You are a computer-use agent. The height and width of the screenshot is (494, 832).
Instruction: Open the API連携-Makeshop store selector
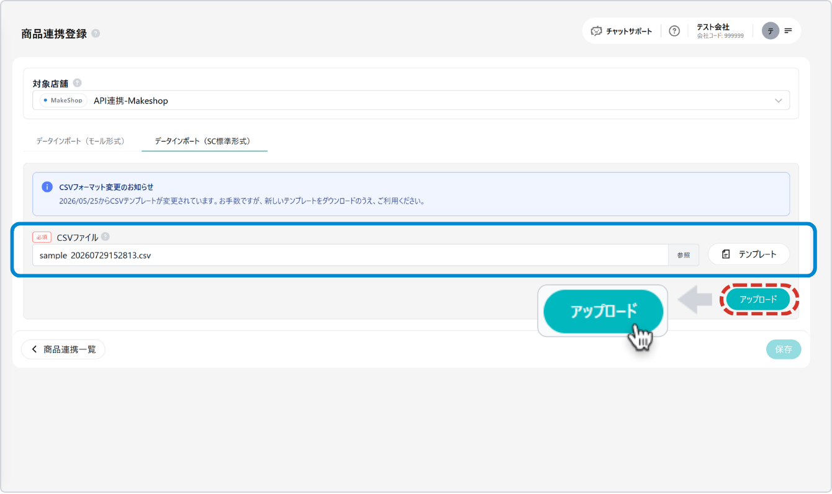pos(411,101)
